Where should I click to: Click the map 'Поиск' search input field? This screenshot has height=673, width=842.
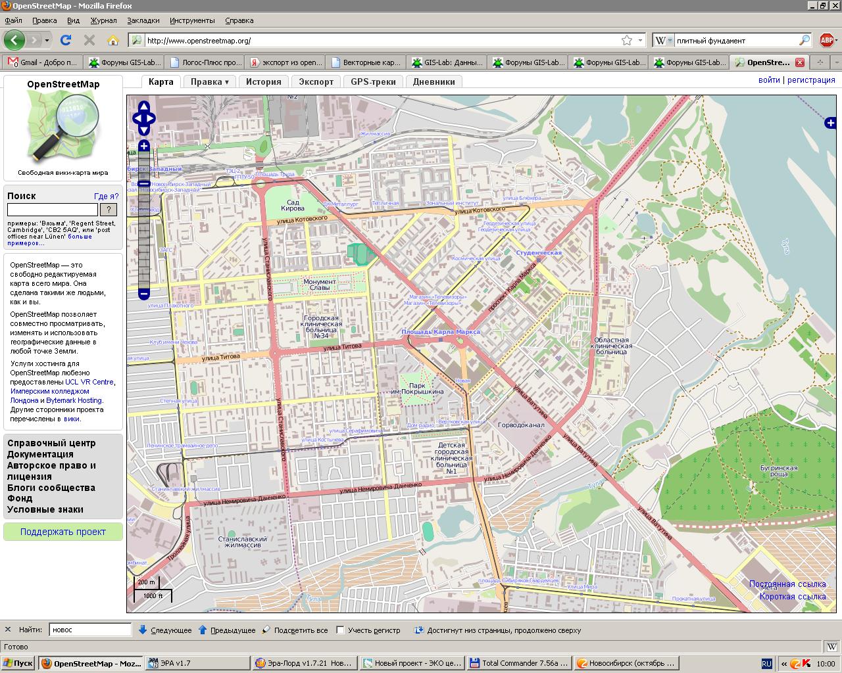click(52, 210)
